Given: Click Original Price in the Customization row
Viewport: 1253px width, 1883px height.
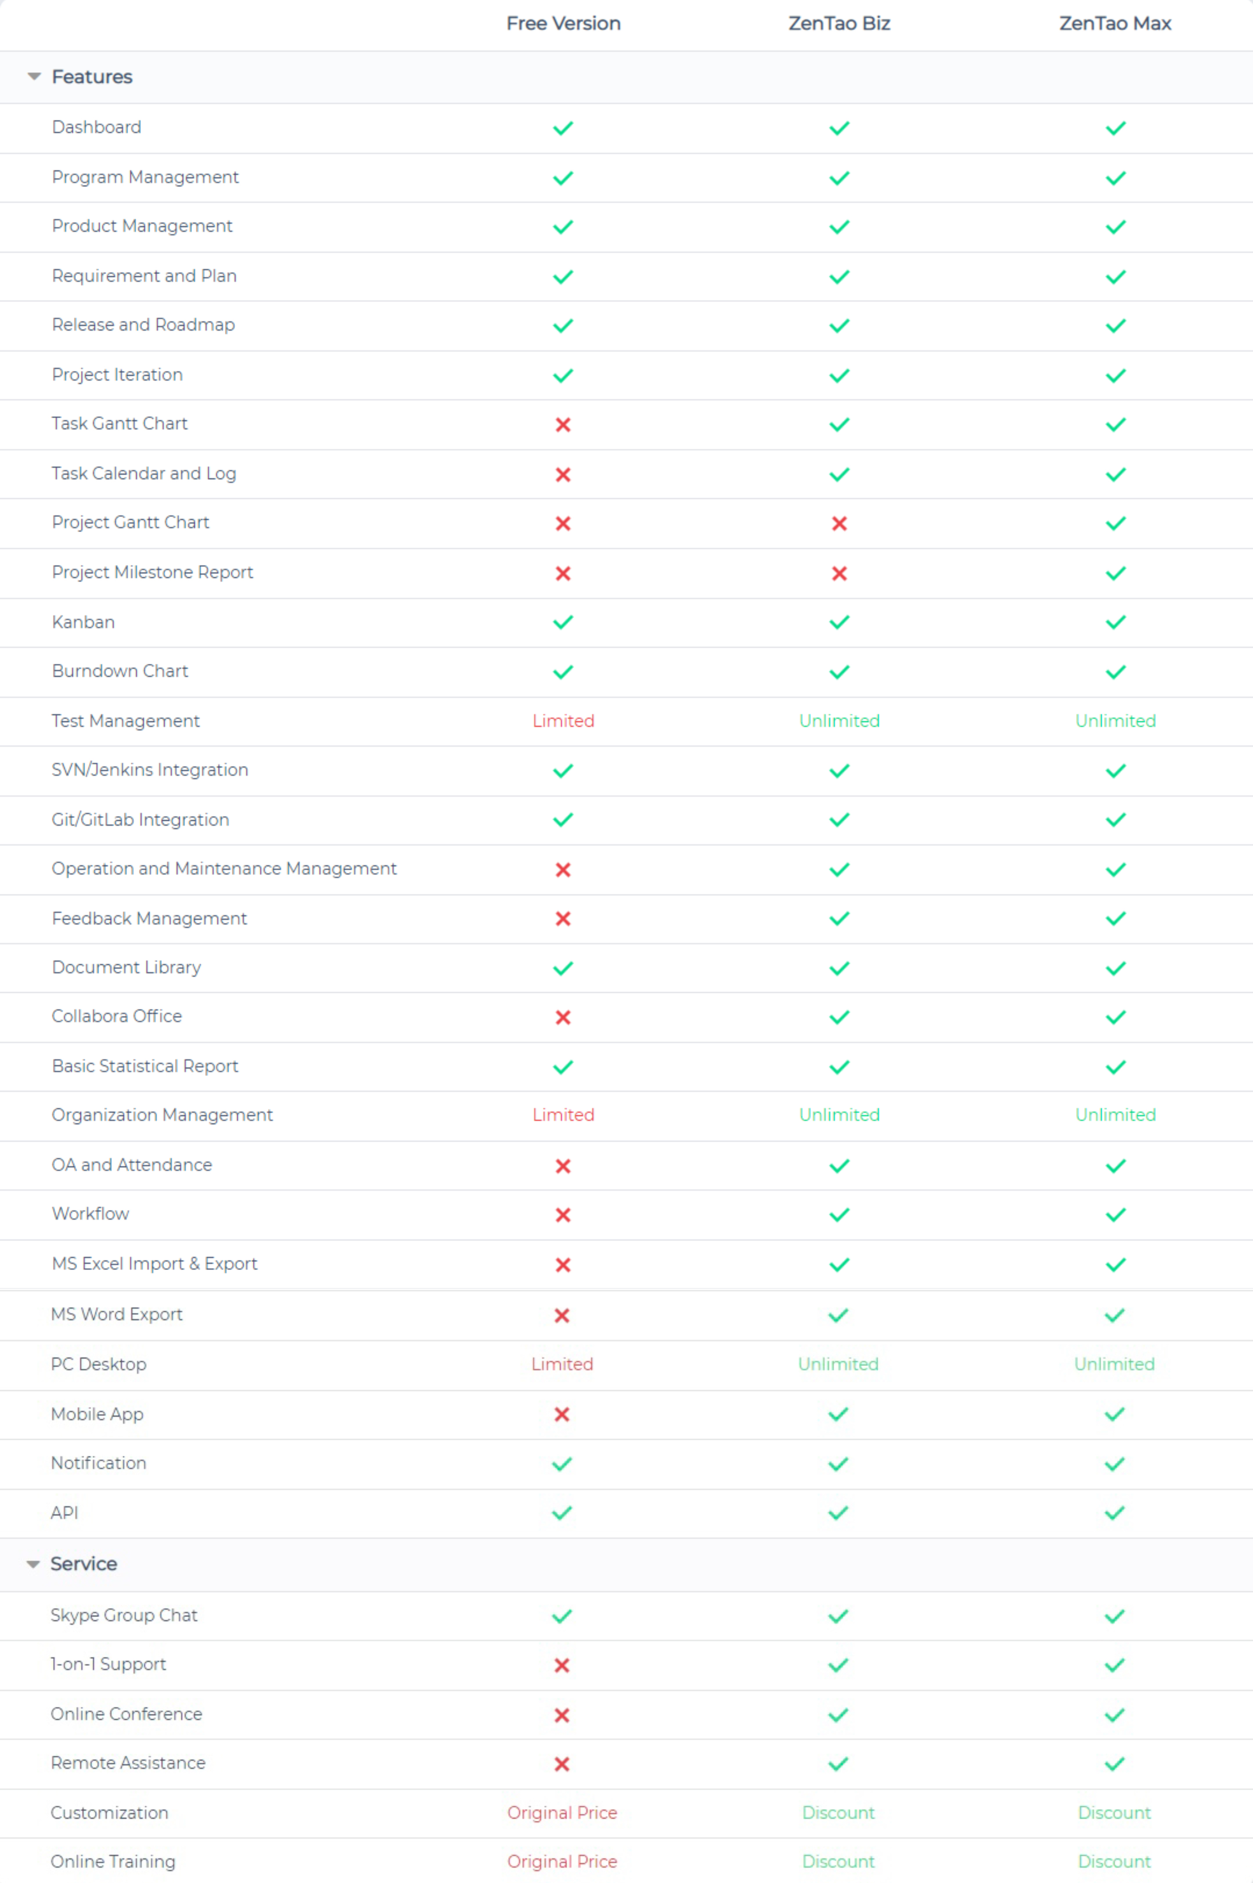Looking at the screenshot, I should [x=562, y=1813].
